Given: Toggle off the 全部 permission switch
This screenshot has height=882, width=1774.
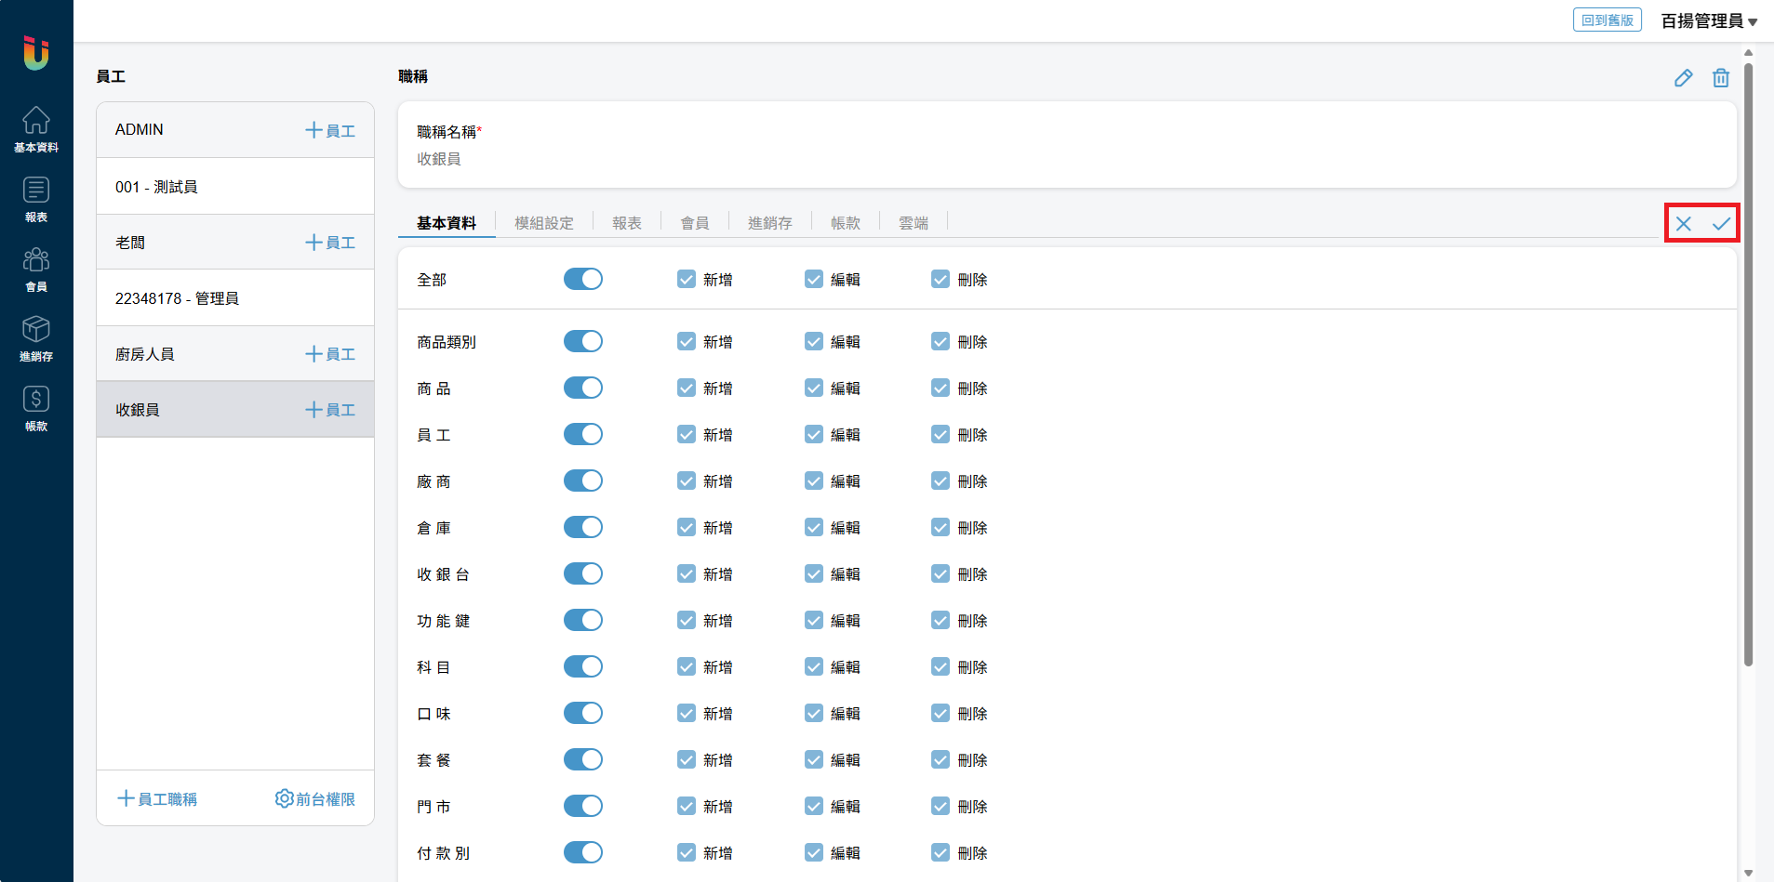Looking at the screenshot, I should (583, 280).
